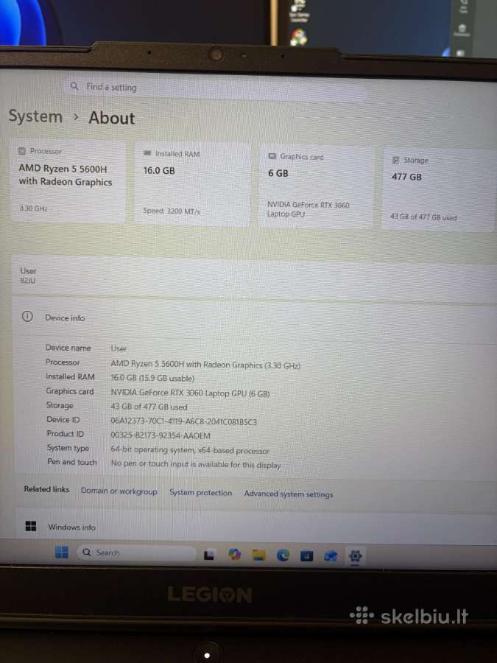Click the 'Related links' label

pyautogui.click(x=46, y=489)
